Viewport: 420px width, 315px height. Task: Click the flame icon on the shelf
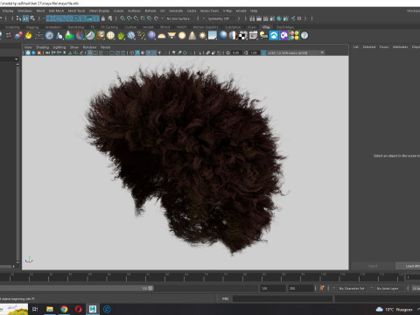[x=28, y=36]
